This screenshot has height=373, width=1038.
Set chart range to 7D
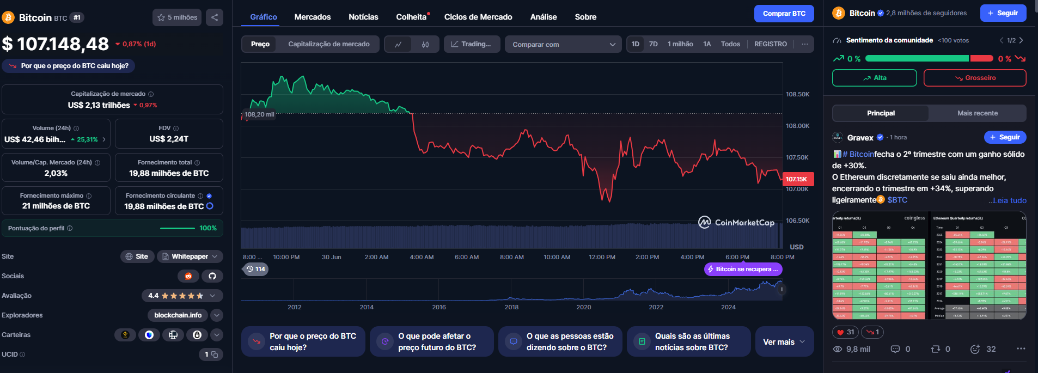pos(654,44)
